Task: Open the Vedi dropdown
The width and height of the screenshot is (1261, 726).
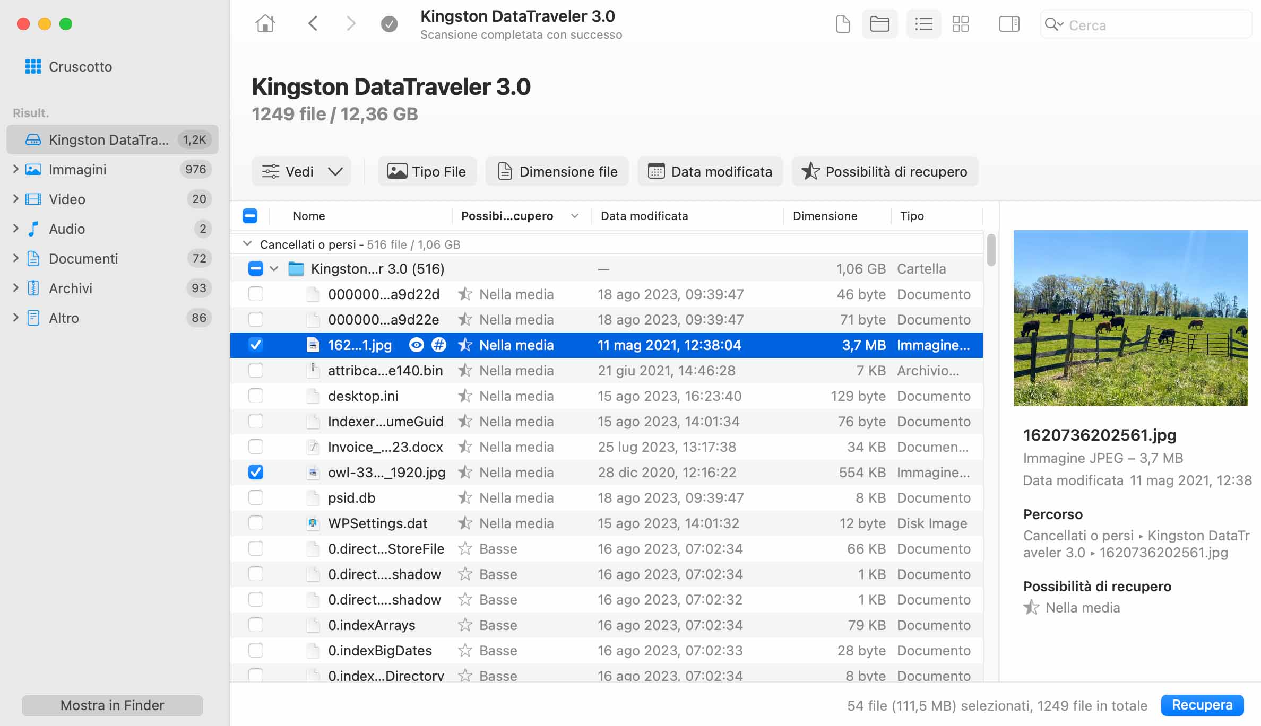Action: point(301,171)
